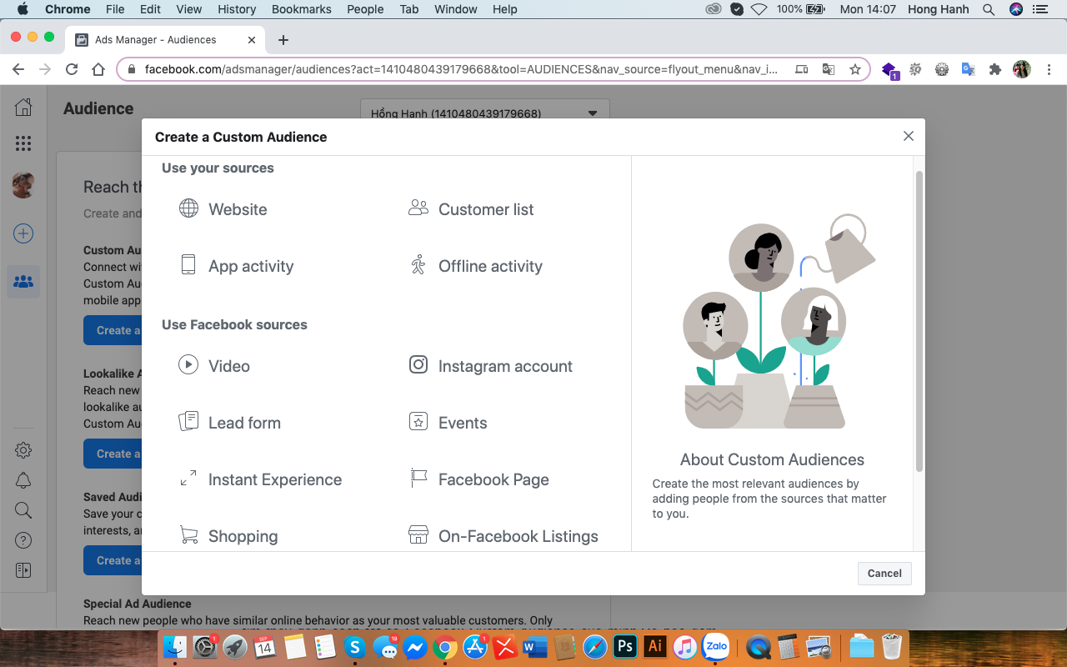Select the Audiences people icon in sidebar
This screenshot has height=667, width=1067.
[x=23, y=282]
